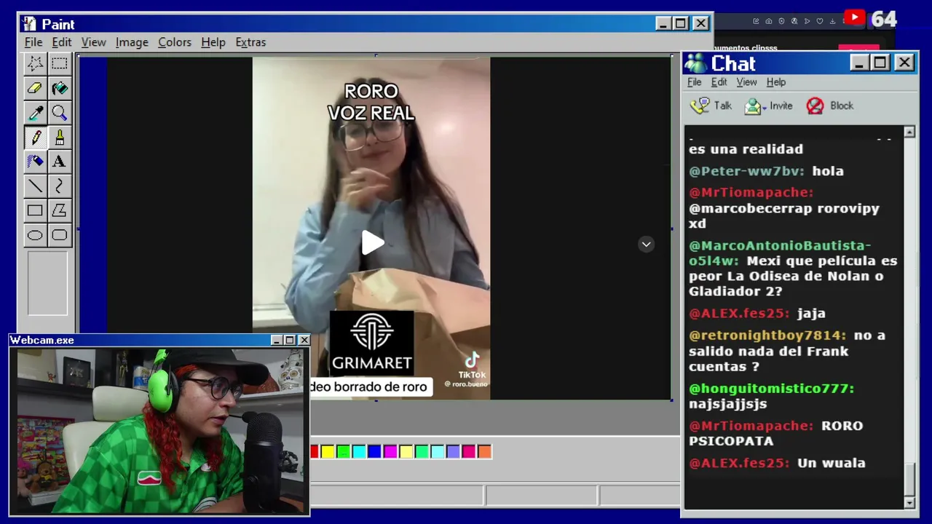Screen dimensions: 932x524
Task: Click the Block icon in Chat
Action: (x=815, y=106)
